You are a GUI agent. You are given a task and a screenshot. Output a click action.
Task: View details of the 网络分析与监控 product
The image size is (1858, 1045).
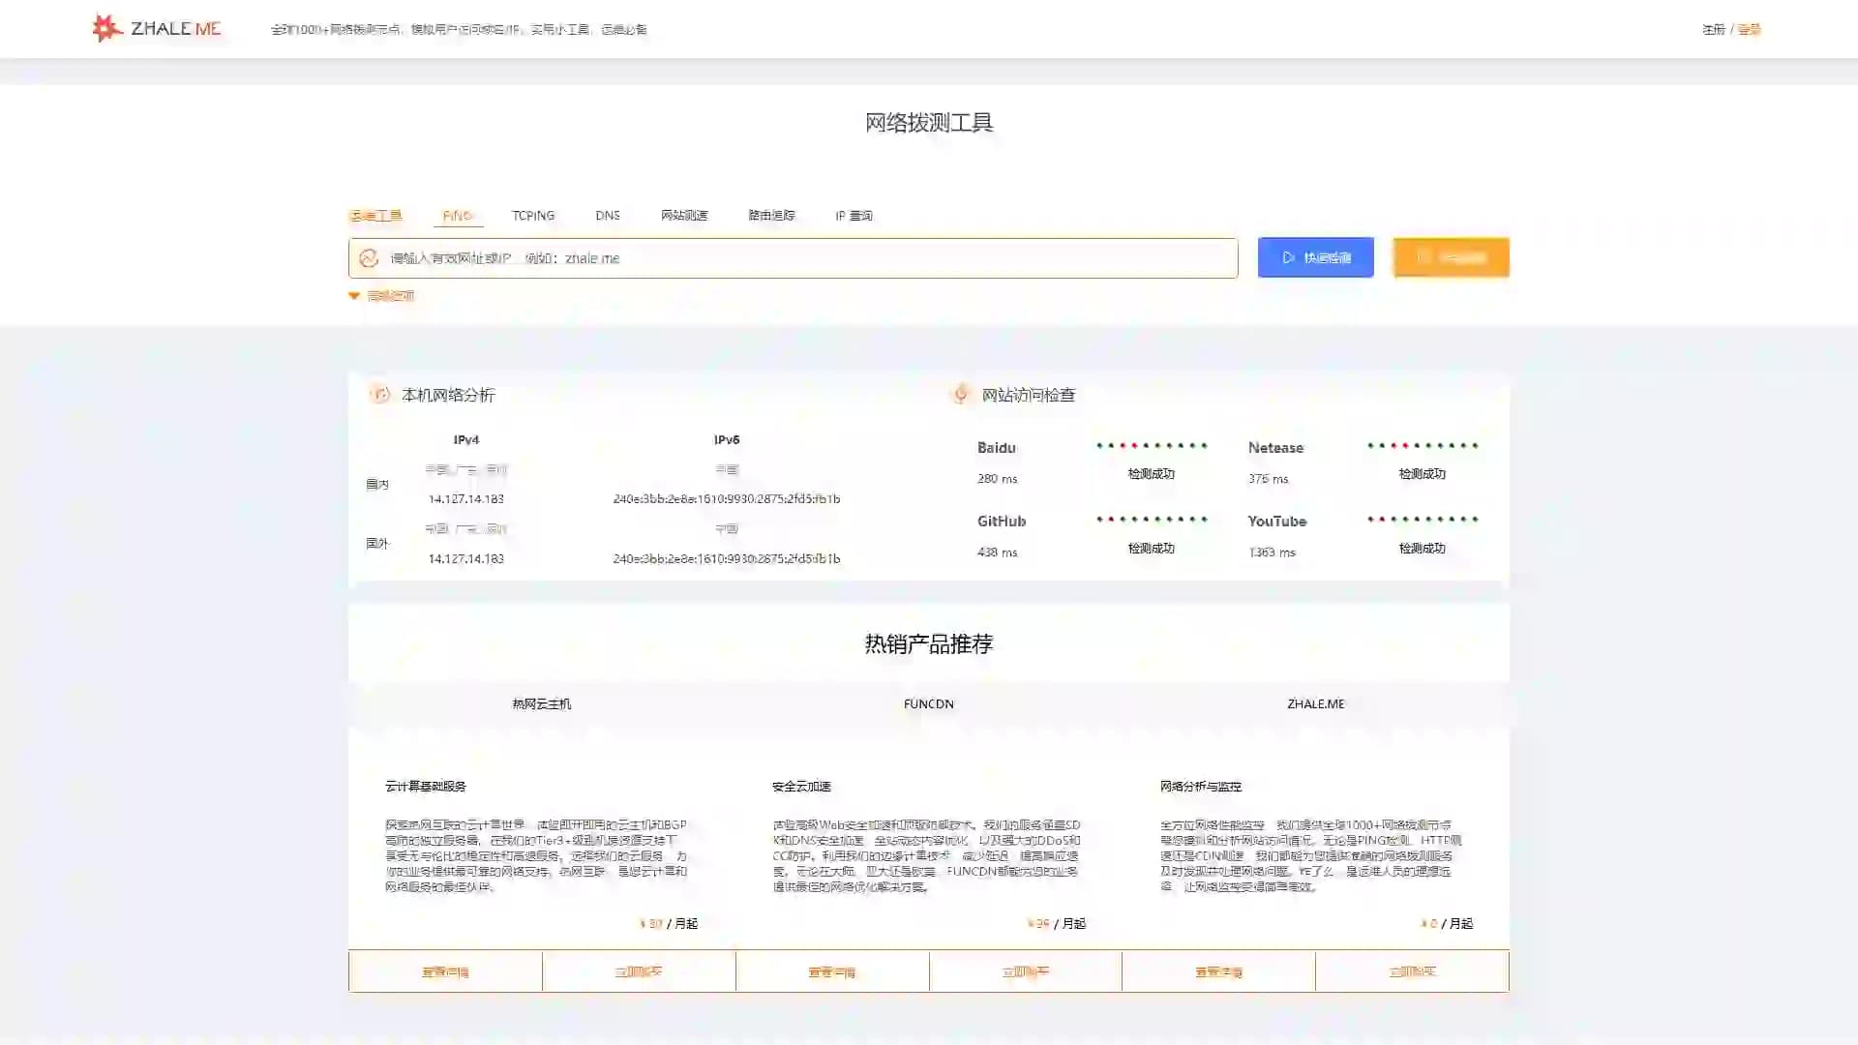point(1218,971)
